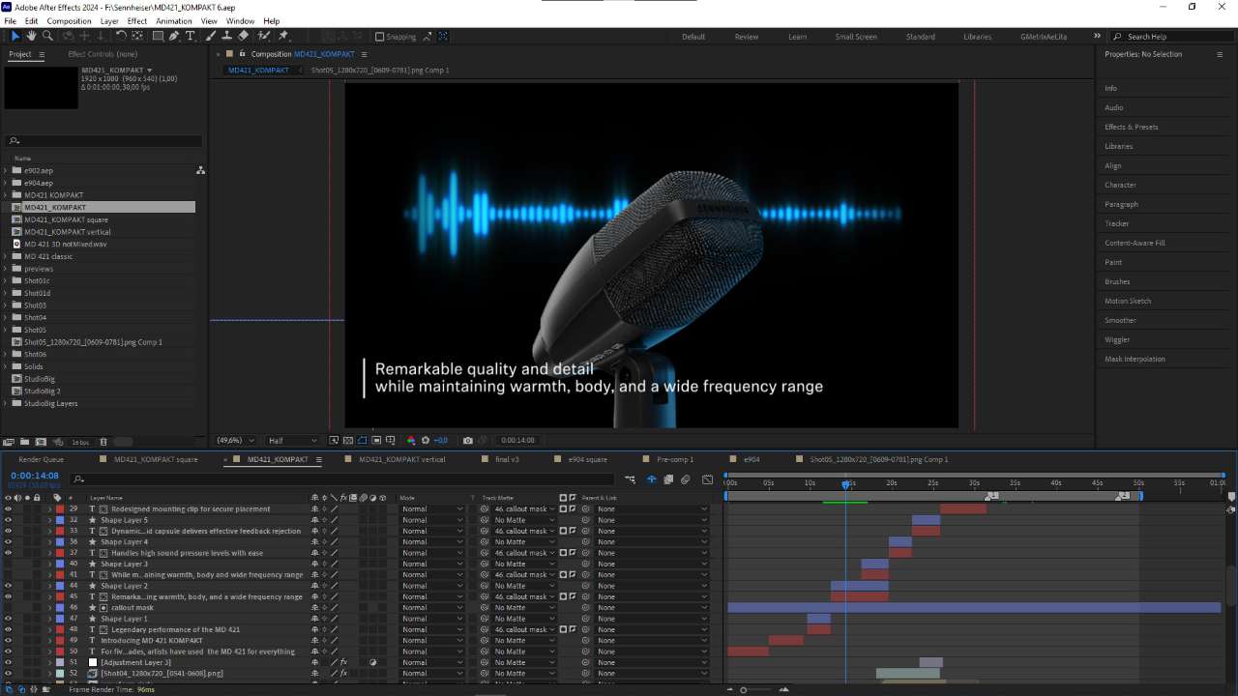Open the magnification 49.6% dropdown

coord(235,441)
